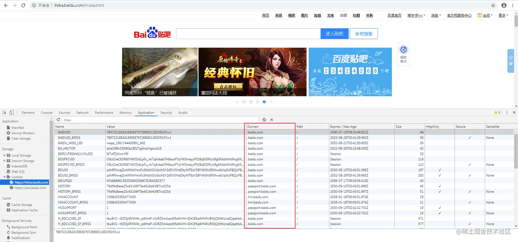Click the 进入贴吧 button
The image size is (518, 242).
pos(335,34)
